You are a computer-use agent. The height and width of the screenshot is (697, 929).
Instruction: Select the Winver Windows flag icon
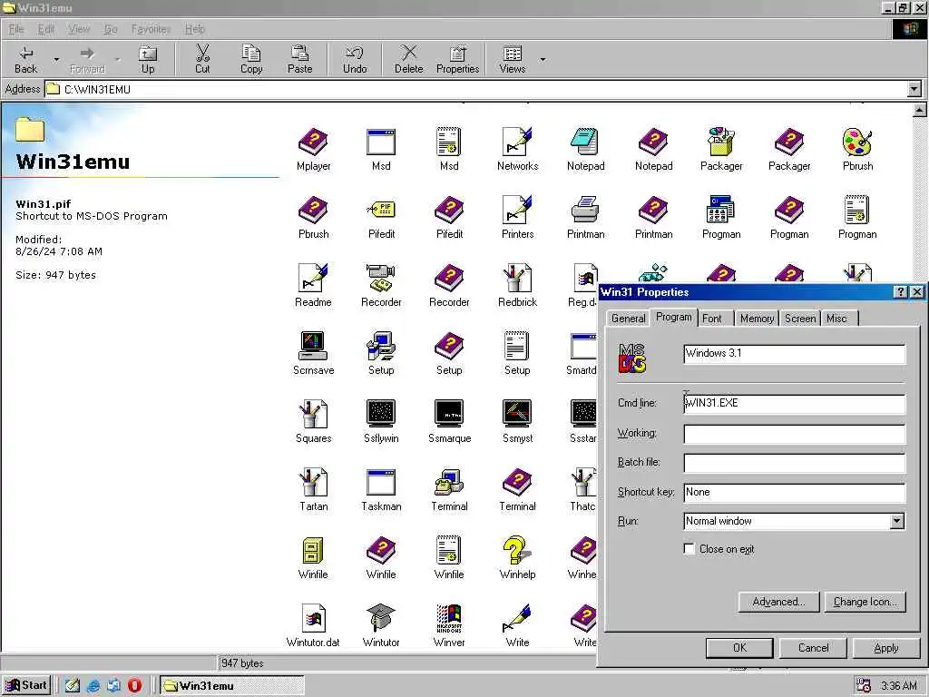(x=449, y=618)
